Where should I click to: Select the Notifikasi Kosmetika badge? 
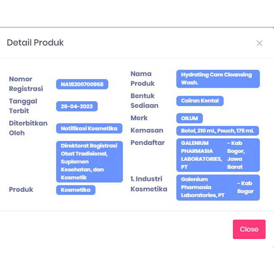[x=89, y=129]
